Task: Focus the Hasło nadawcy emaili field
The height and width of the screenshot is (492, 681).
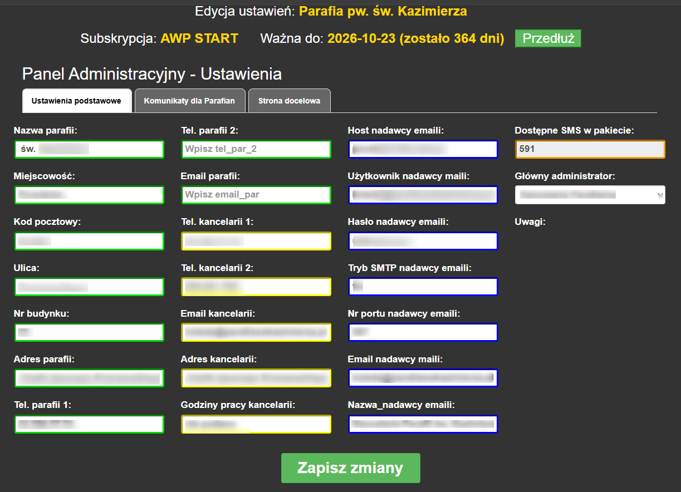Action: tap(423, 240)
